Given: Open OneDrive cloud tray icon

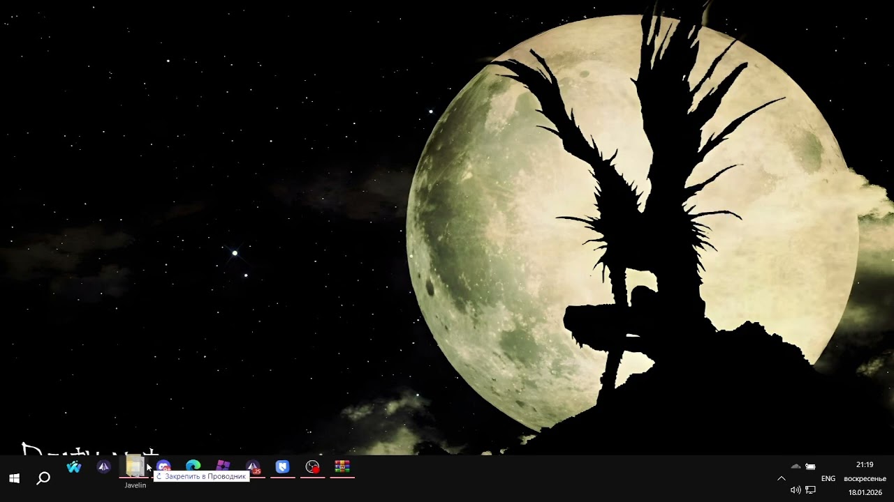Looking at the screenshot, I should (x=796, y=466).
